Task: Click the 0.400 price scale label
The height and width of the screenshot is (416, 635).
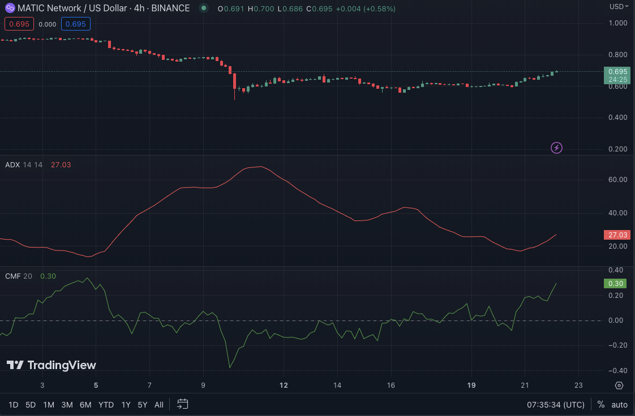Action: click(618, 118)
